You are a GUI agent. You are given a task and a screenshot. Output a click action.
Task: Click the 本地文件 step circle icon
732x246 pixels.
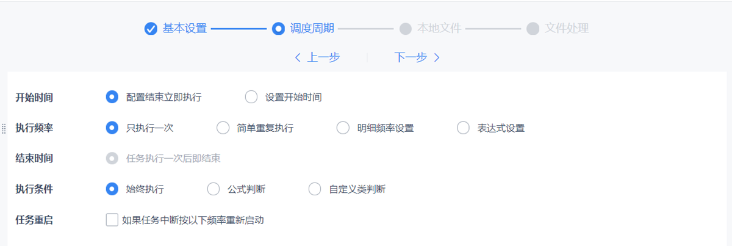[x=405, y=29]
